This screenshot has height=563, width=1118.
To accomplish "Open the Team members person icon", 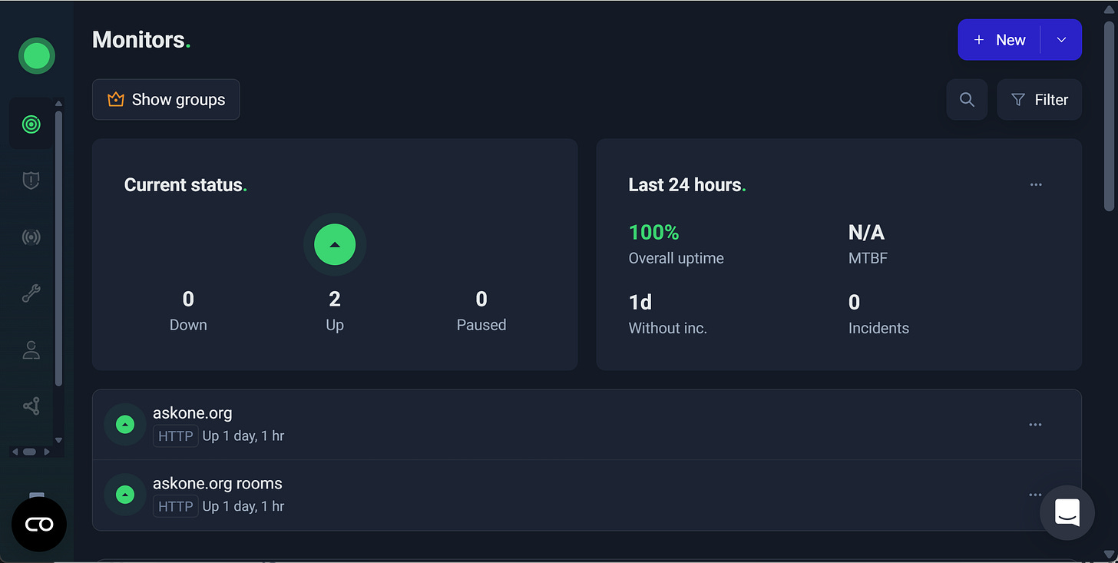I will [31, 350].
